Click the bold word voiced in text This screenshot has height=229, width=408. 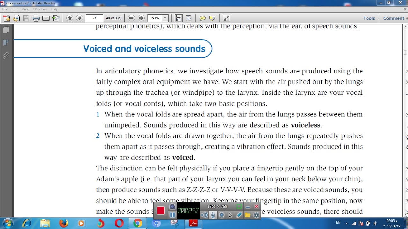point(183,157)
